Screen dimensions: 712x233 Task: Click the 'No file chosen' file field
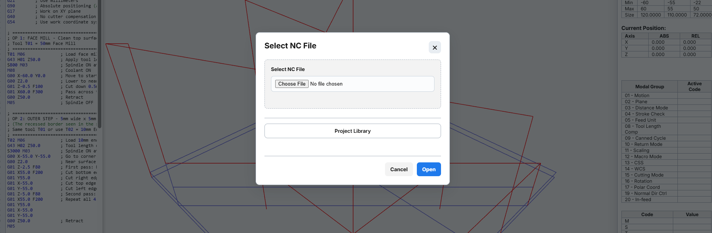tap(352, 84)
